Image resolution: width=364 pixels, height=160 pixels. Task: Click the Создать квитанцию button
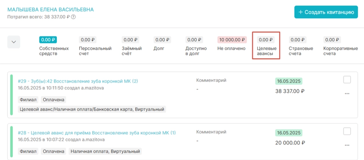pos(326,12)
